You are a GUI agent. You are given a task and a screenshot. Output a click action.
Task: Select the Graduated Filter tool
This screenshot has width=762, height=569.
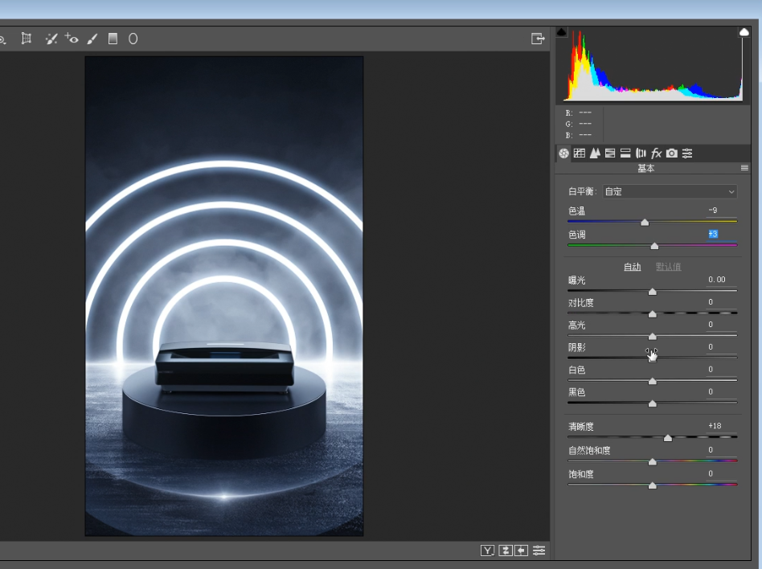(113, 39)
